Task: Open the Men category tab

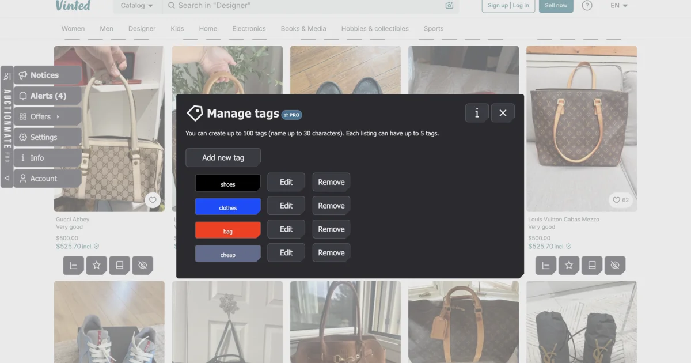Action: click(107, 28)
